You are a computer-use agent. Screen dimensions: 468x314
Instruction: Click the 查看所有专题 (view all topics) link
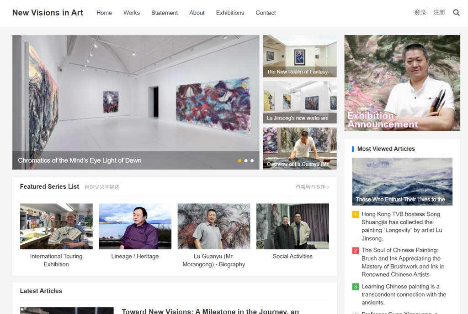click(312, 187)
